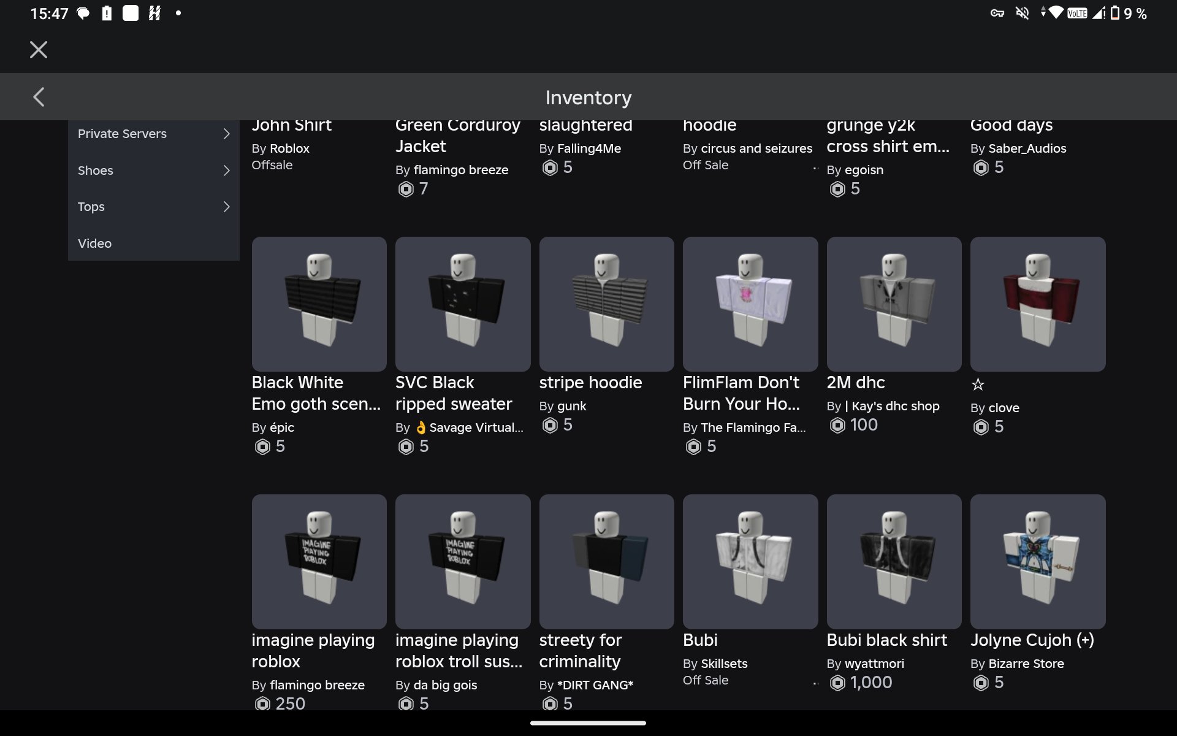Open the flamingo breeze imagine playing roblox thumbnail

(x=319, y=562)
